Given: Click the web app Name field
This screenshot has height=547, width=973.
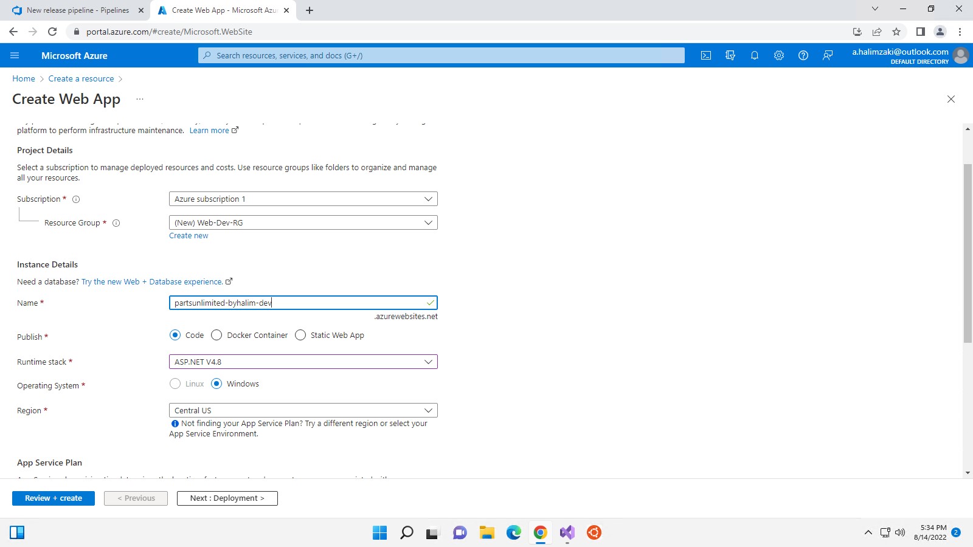Looking at the screenshot, I should pyautogui.click(x=303, y=303).
